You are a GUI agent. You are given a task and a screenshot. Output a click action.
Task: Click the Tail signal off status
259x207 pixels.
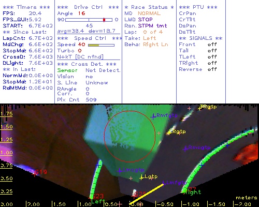(212, 51)
